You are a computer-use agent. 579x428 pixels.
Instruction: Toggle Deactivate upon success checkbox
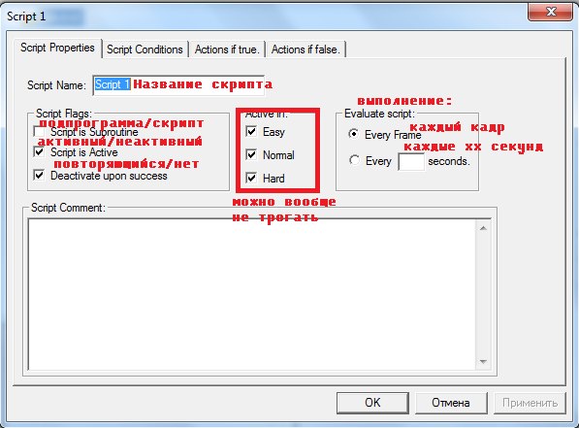(39, 175)
